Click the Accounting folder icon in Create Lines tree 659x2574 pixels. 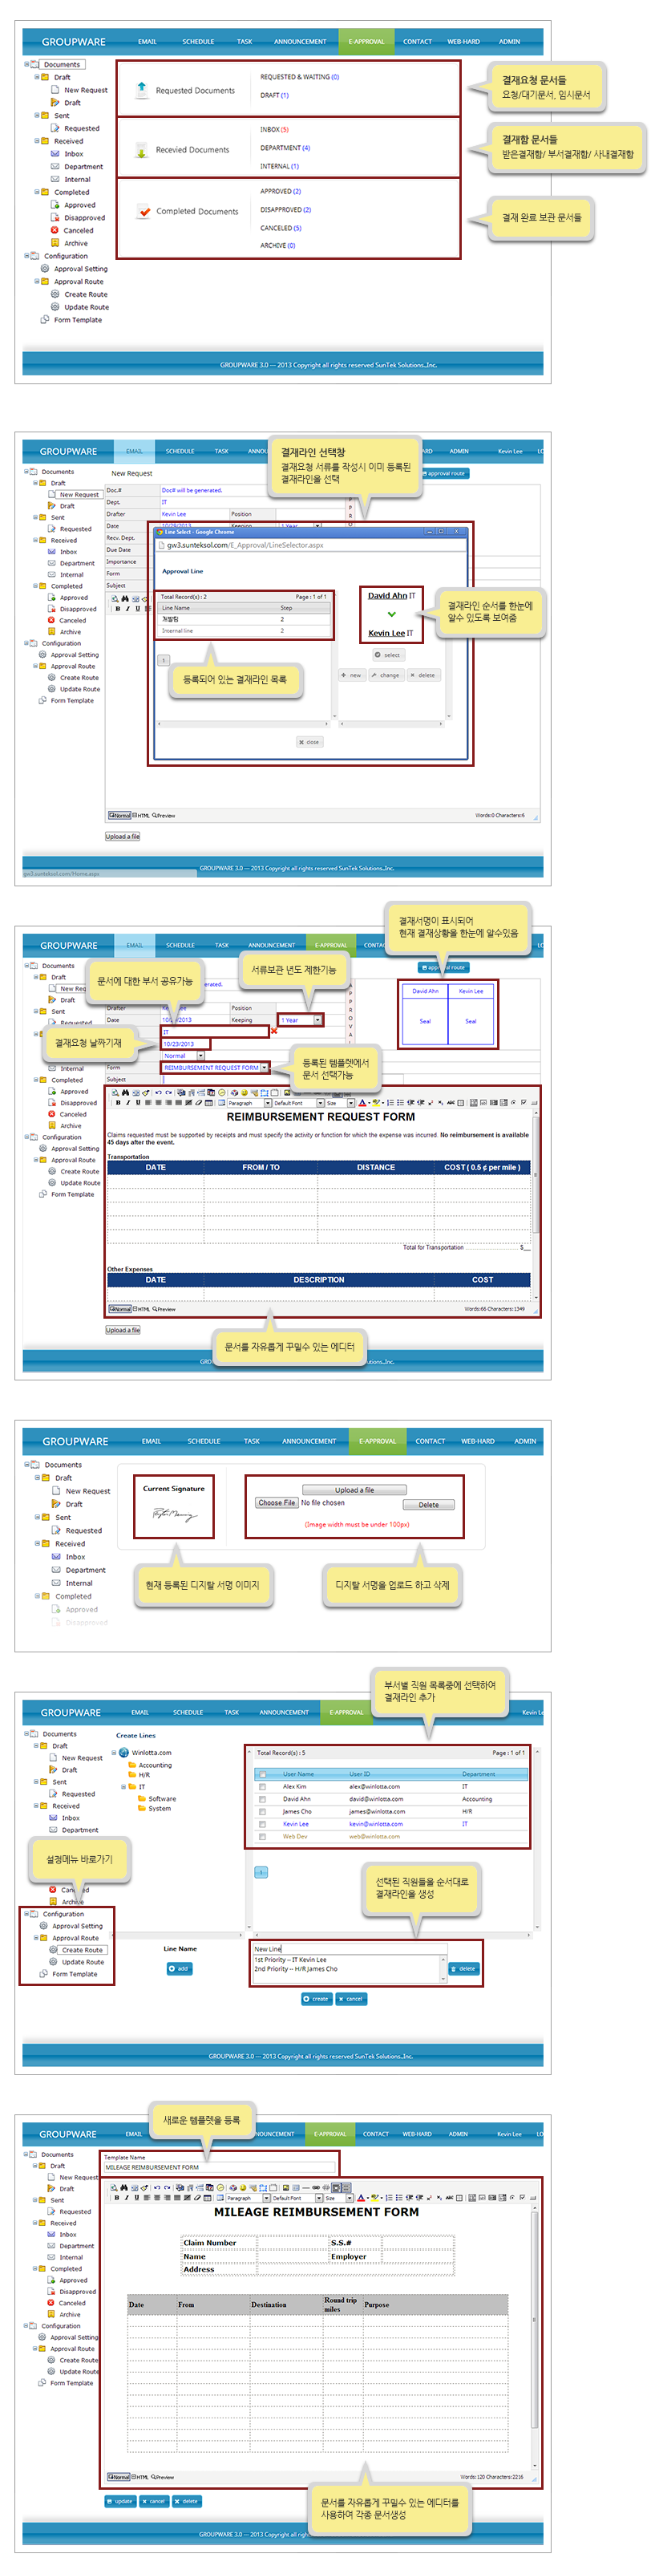[x=131, y=1765]
